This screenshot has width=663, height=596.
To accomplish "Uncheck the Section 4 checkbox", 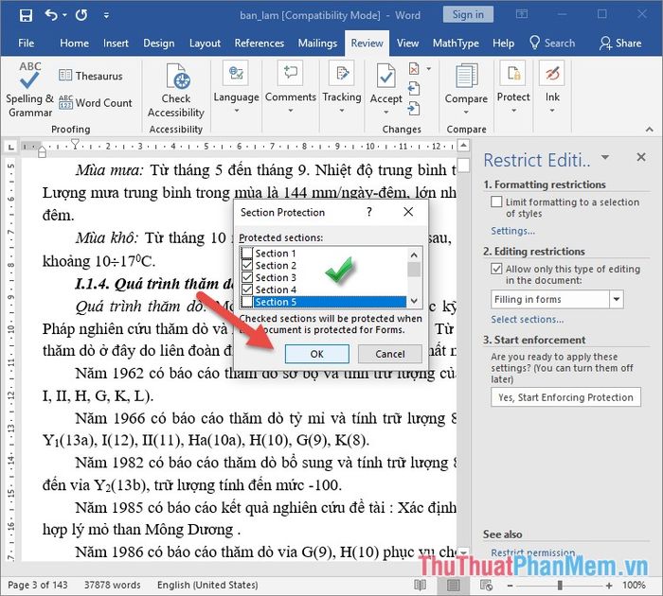I will pos(247,289).
